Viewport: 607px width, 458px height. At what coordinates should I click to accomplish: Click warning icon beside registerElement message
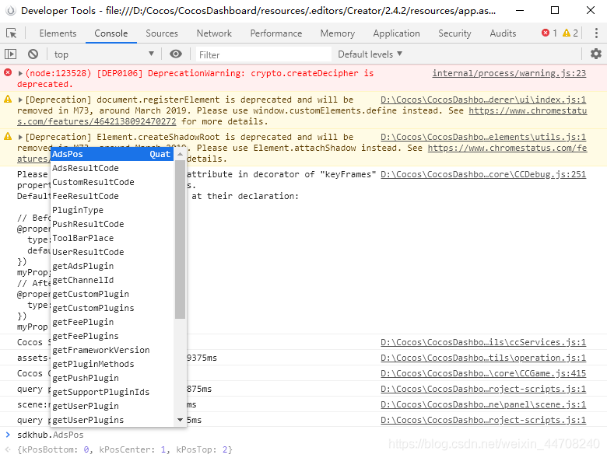[8, 100]
